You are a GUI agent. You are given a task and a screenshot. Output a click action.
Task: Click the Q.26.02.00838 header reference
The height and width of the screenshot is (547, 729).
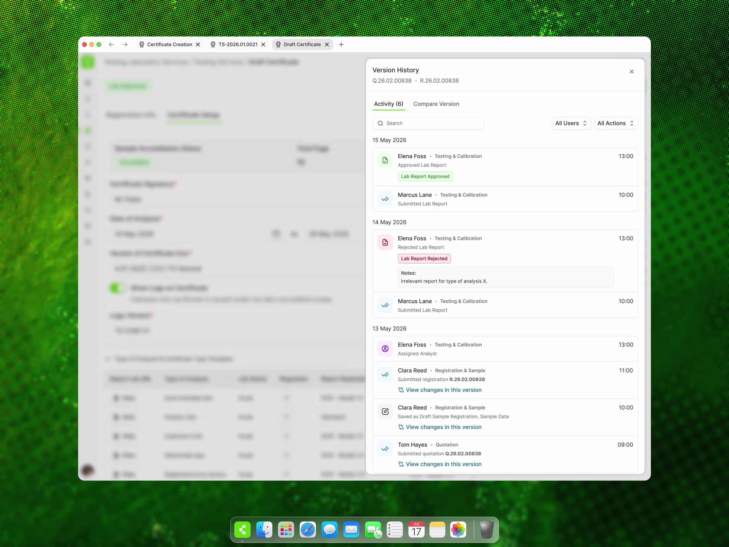[392, 81]
